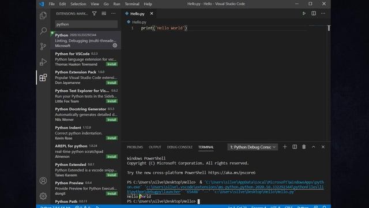Switch to the Problems panel tab
369x208 pixels.
135,147
